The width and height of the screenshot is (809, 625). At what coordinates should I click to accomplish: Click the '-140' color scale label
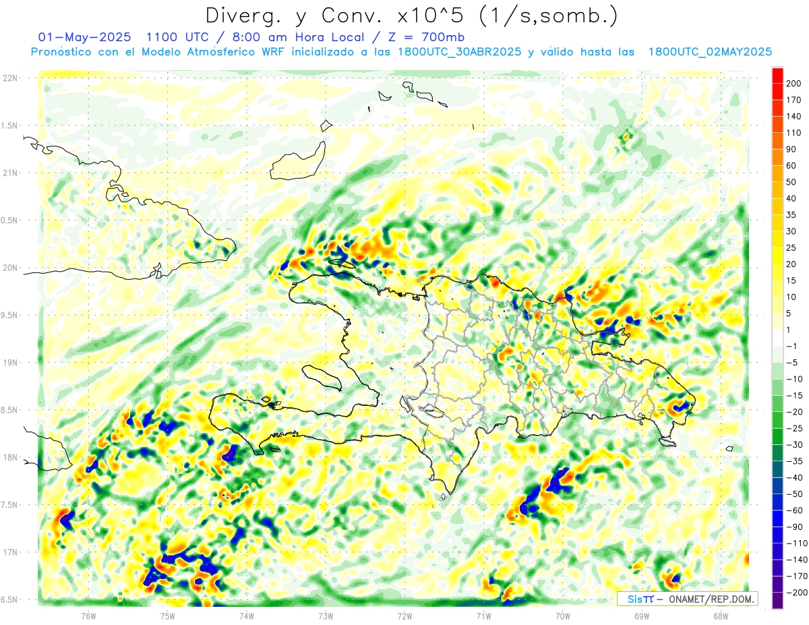pos(798,560)
